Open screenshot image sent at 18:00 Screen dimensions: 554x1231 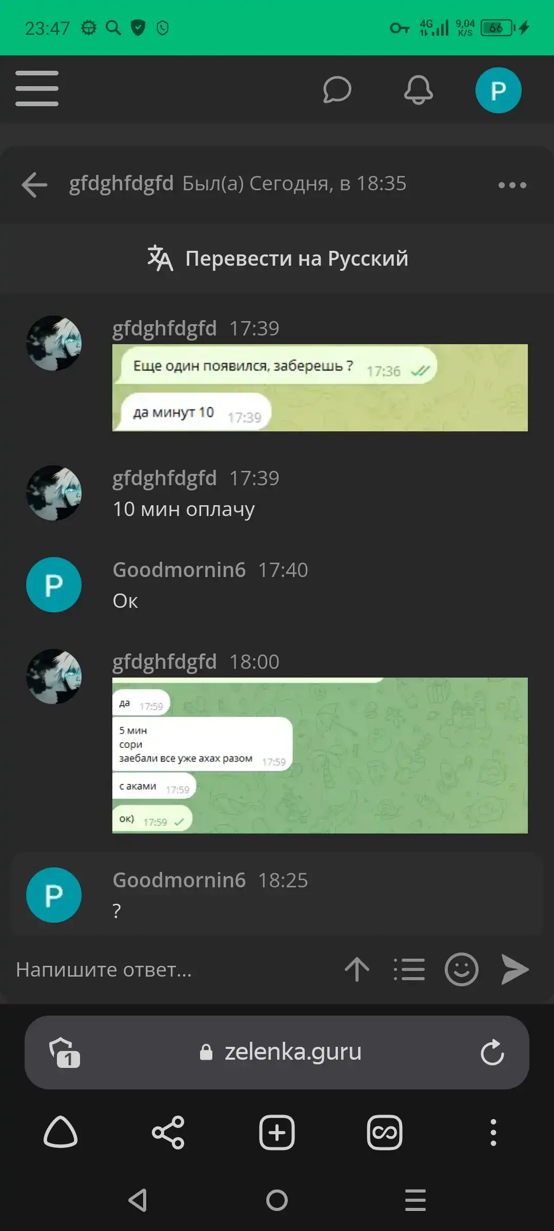click(320, 756)
